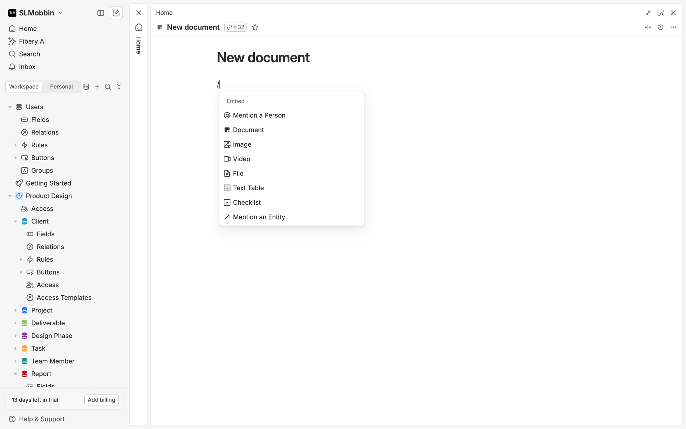Click the new document compose icon
The height and width of the screenshot is (429, 686).
tap(116, 13)
